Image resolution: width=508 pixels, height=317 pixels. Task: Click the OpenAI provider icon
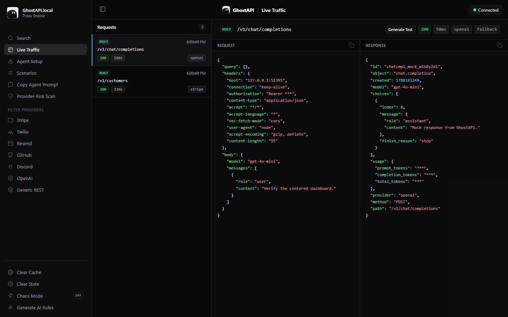pos(11,178)
